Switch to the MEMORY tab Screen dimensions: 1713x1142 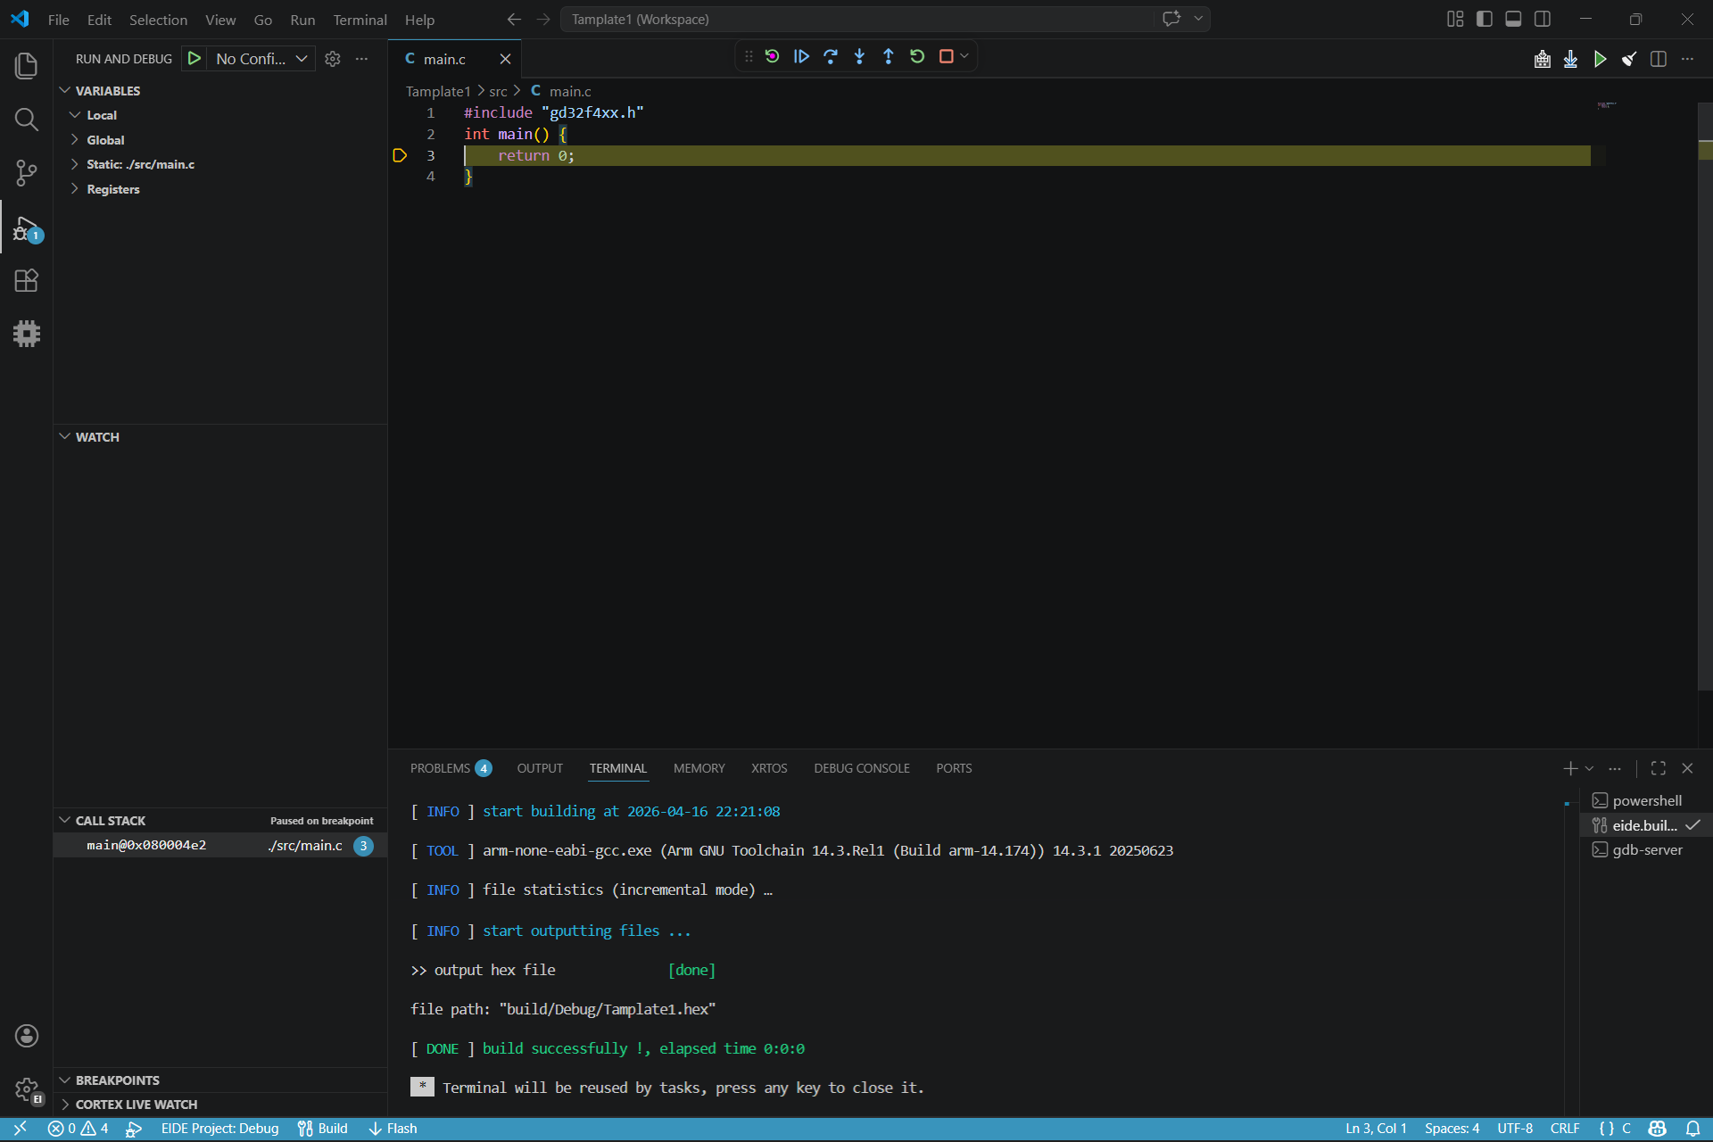point(699,768)
